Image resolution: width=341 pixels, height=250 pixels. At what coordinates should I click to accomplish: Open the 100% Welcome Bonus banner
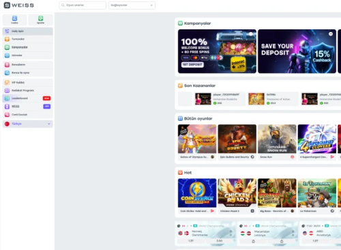217,51
